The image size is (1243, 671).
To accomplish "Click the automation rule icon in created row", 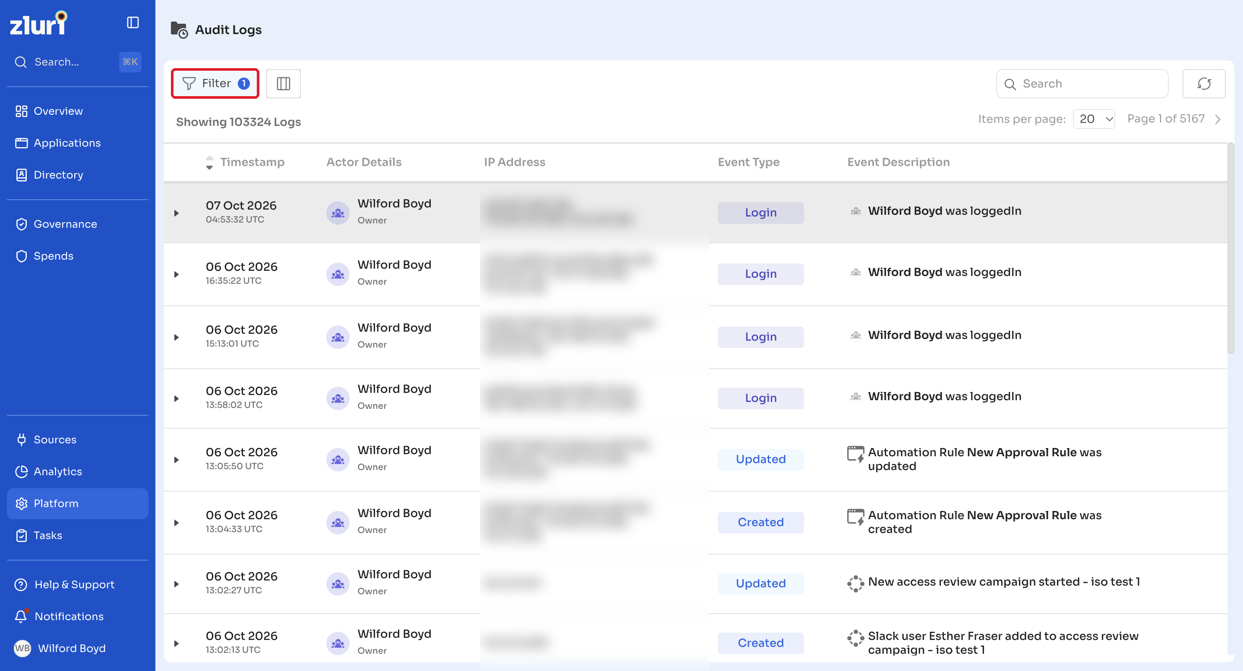I will click(x=855, y=517).
